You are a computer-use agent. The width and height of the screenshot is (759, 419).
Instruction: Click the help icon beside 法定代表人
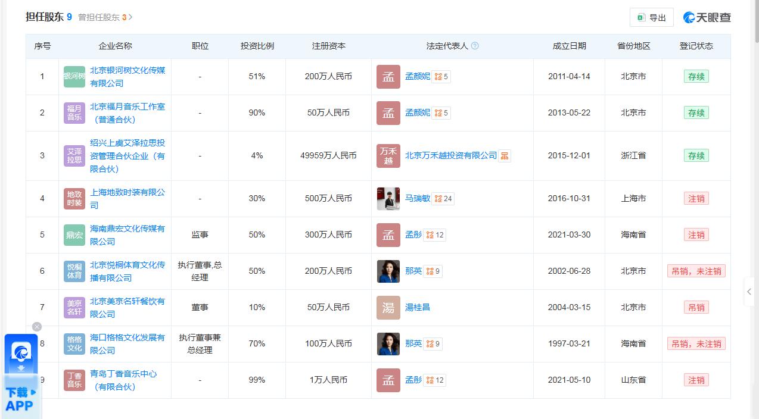475,46
